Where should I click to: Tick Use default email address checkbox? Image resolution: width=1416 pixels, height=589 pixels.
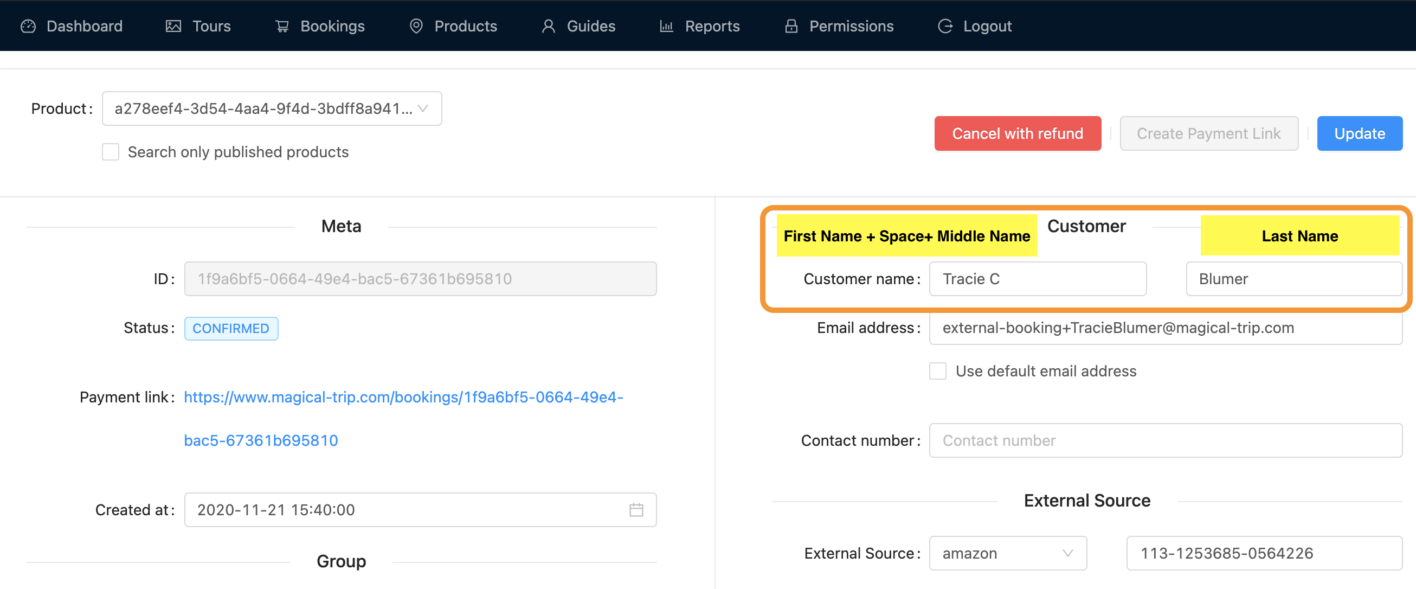pos(938,371)
